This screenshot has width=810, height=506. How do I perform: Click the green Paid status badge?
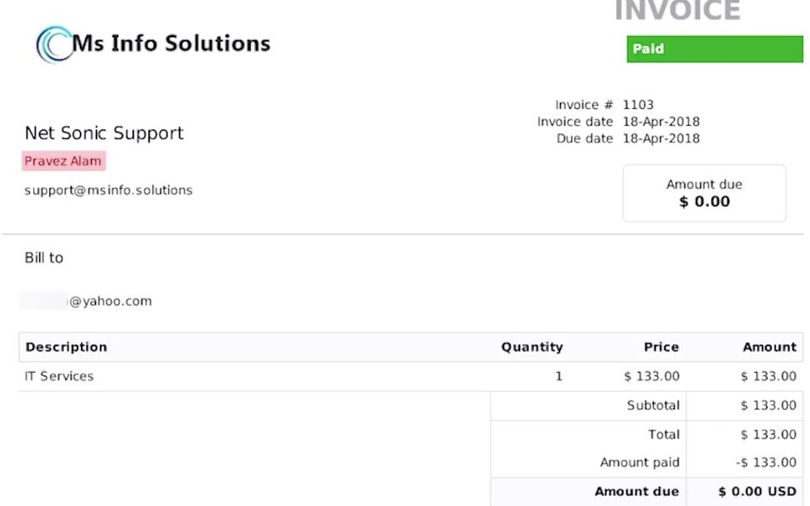click(x=714, y=49)
